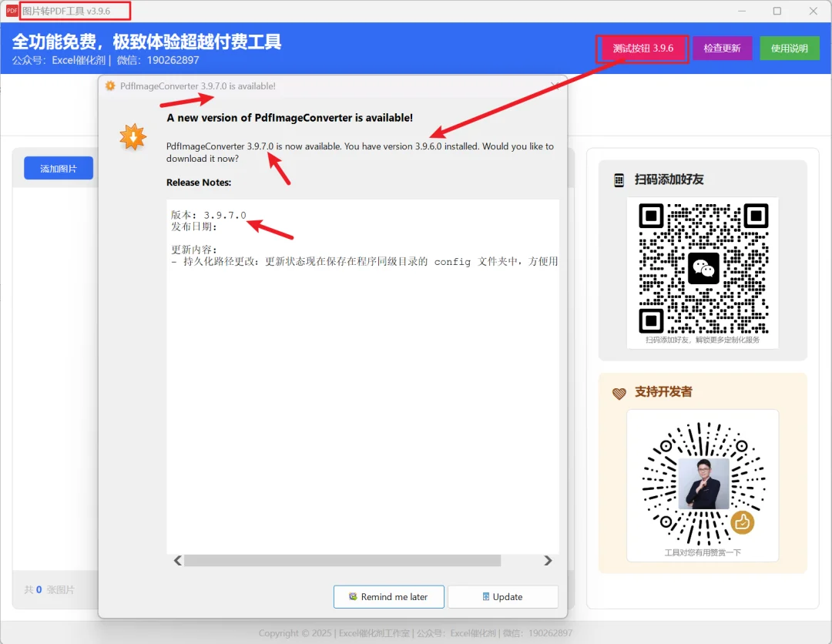Click the 检查更新 button
This screenshot has height=644, width=832.
tap(722, 49)
